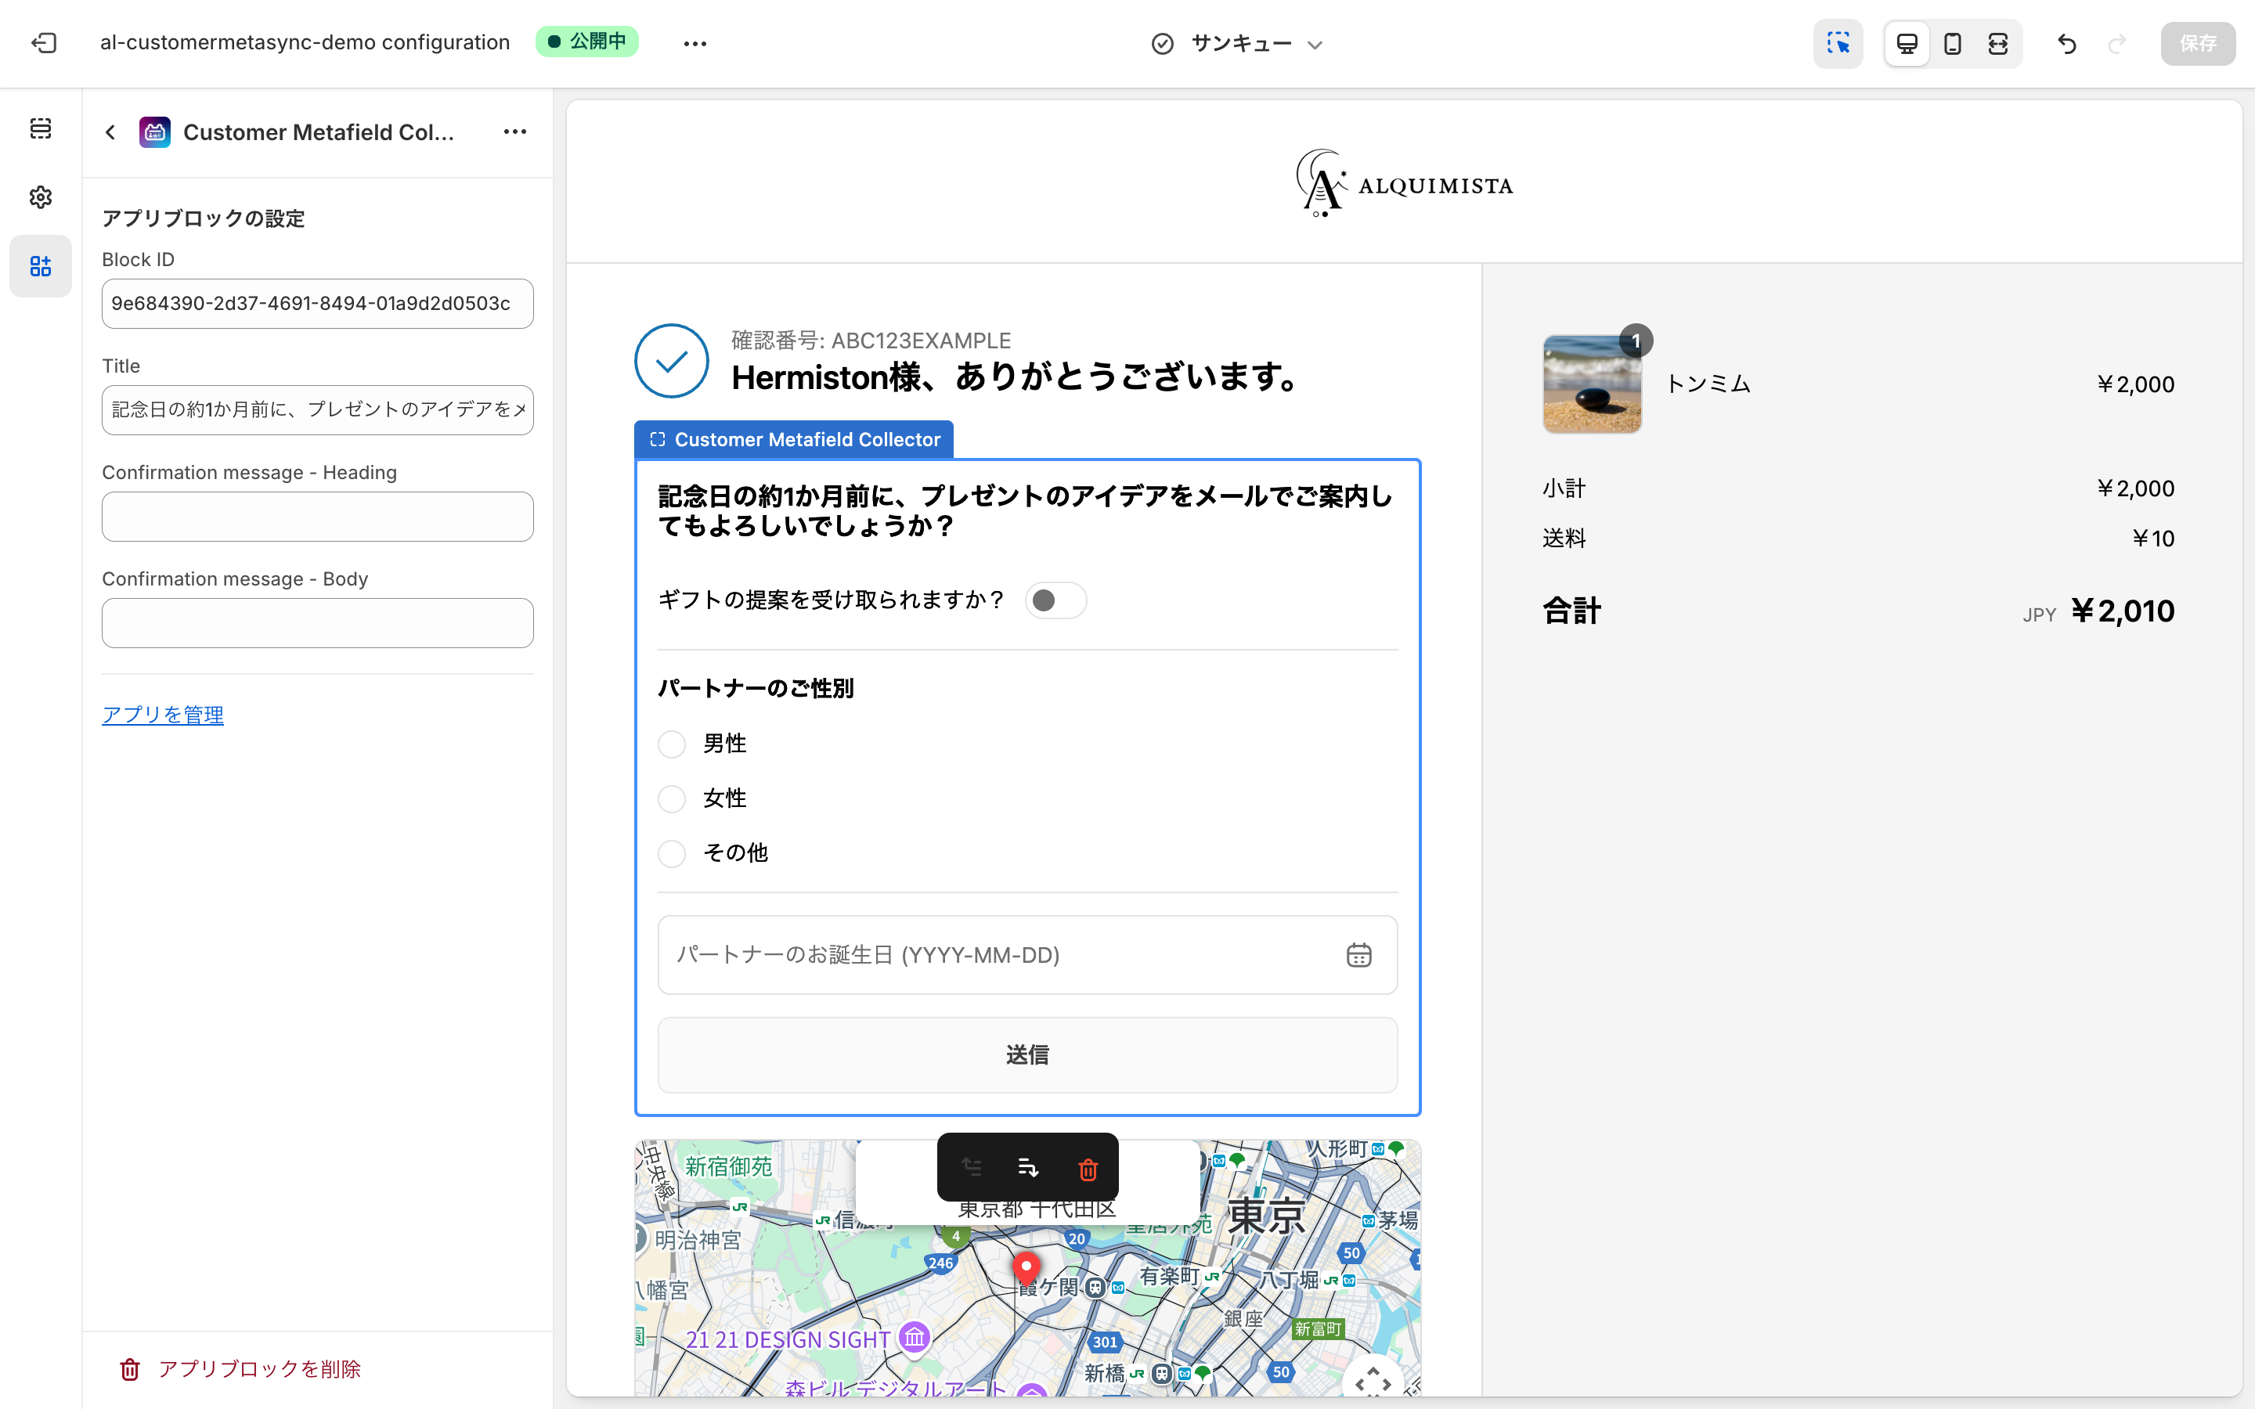Switch to desktop preview
The width and height of the screenshot is (2255, 1409).
pyautogui.click(x=1907, y=43)
